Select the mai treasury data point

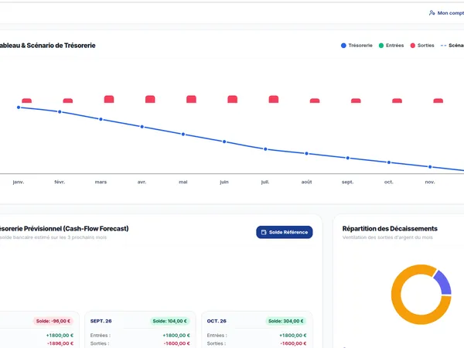[183, 134]
